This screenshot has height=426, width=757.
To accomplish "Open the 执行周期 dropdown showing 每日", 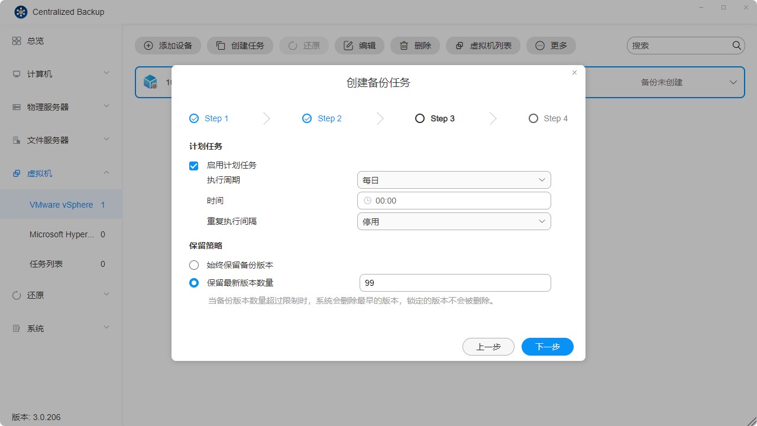I will (454, 179).
